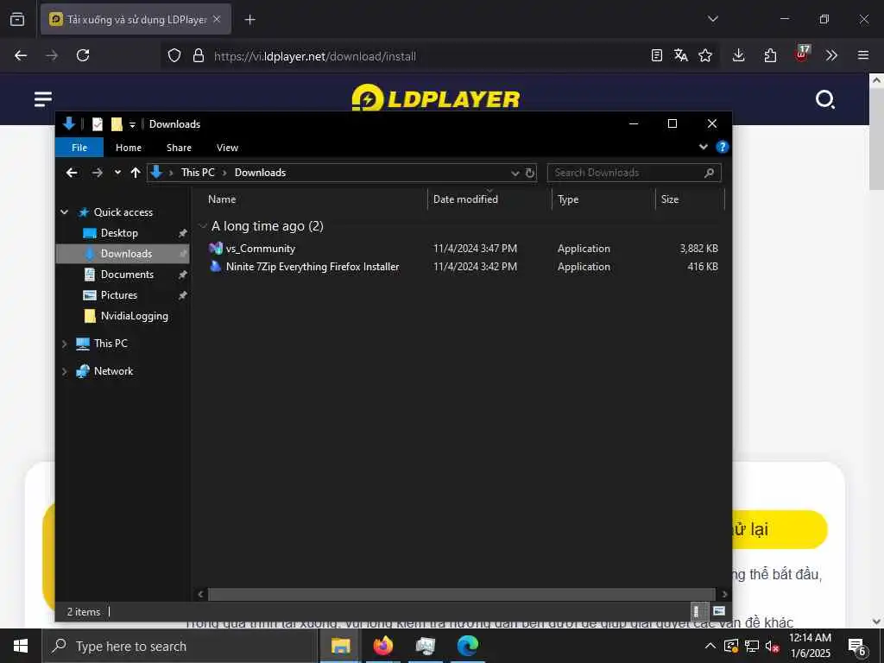Viewport: 884px width, 663px height.
Task: Switch to the Home ribbon tab
Action: (x=129, y=147)
